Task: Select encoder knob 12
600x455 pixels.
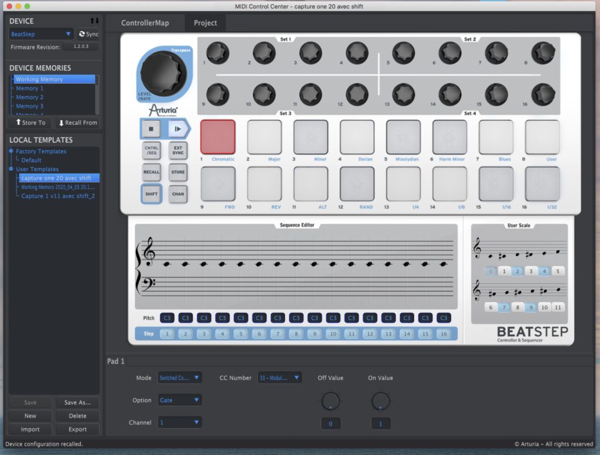Action: click(x=357, y=94)
